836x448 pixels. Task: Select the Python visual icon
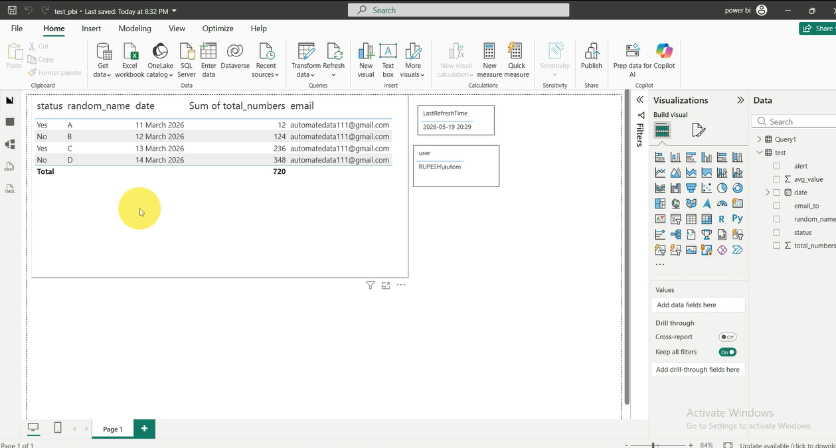pyautogui.click(x=737, y=219)
